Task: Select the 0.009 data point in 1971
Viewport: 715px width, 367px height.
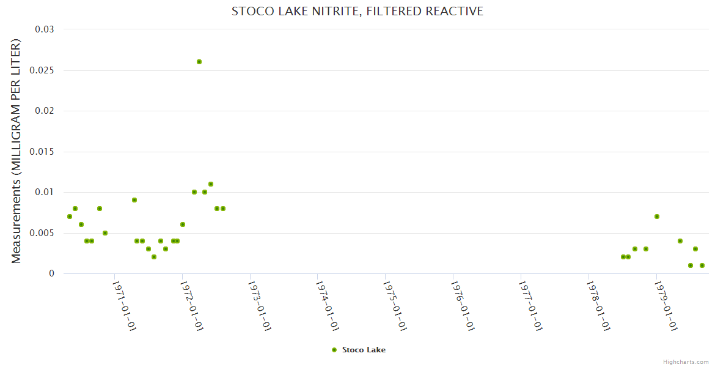Action: point(134,200)
